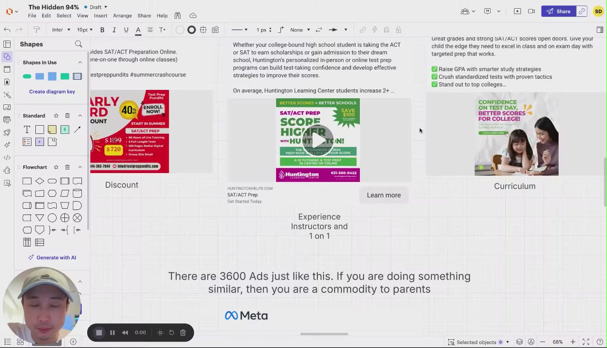Click the video camera record icon
Screen dimensions: 607x348
point(531,11)
